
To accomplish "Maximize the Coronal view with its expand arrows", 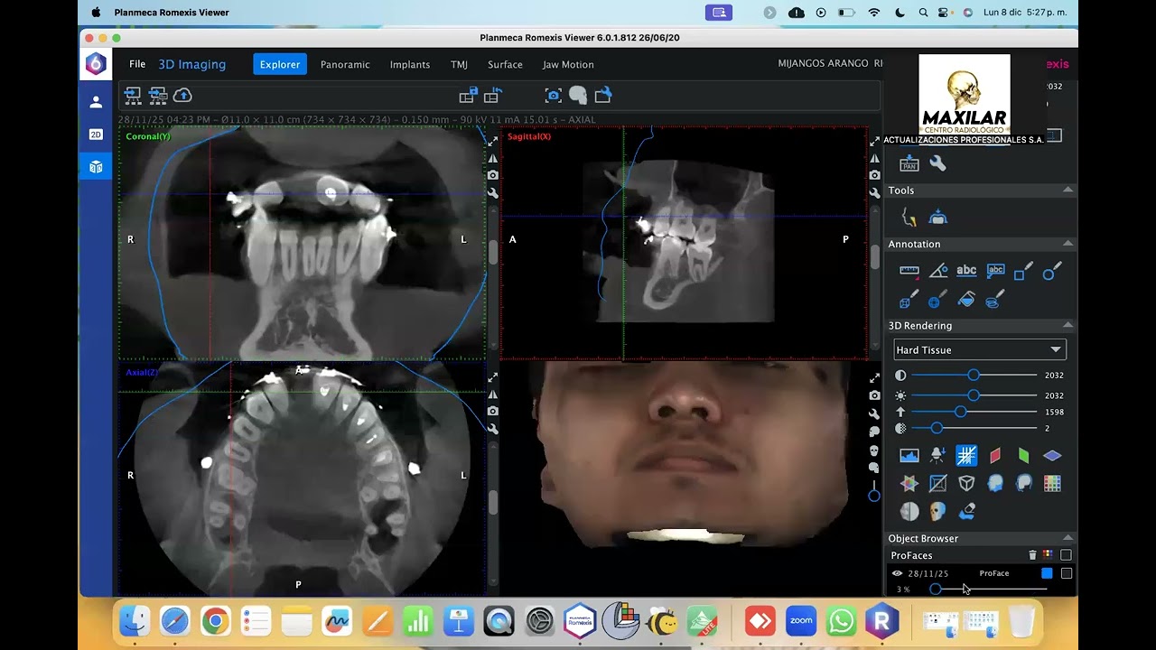I will 492,142.
